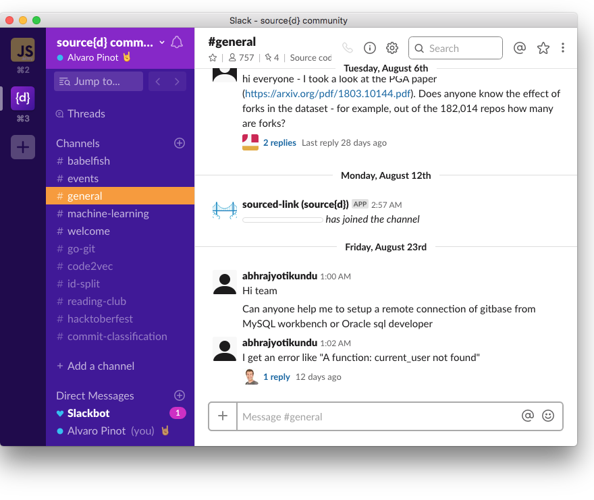Screen dimensions: 594x500
Task: Star the #general channel
Action: (x=213, y=57)
